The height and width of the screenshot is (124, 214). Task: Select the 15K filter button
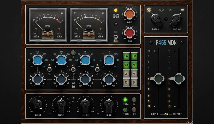pyautogui.click(x=134, y=56)
